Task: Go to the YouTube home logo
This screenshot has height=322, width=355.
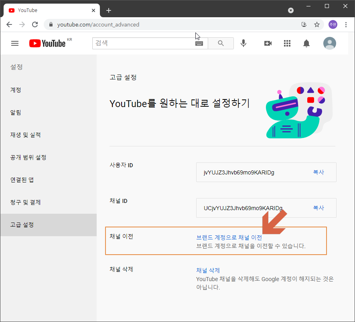Action: coord(47,43)
